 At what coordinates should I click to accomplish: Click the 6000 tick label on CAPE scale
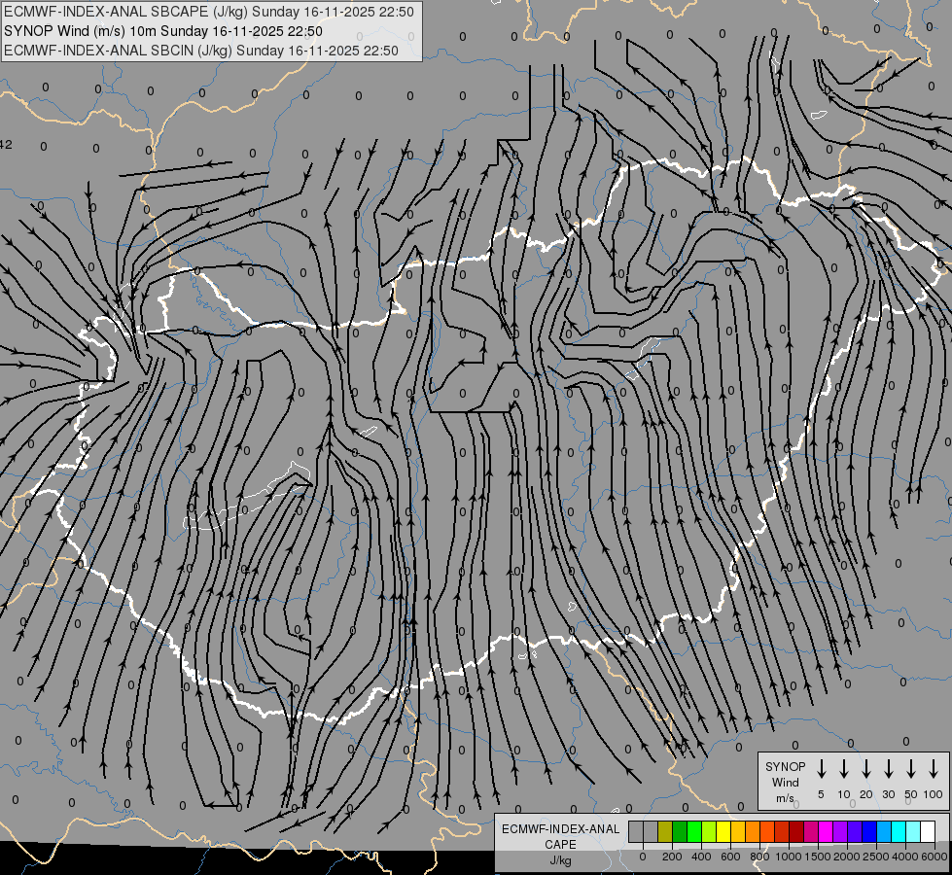click(x=934, y=857)
